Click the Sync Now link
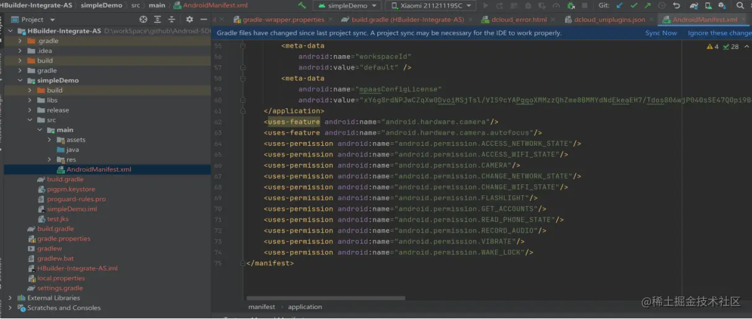The image size is (752, 319). tap(661, 33)
